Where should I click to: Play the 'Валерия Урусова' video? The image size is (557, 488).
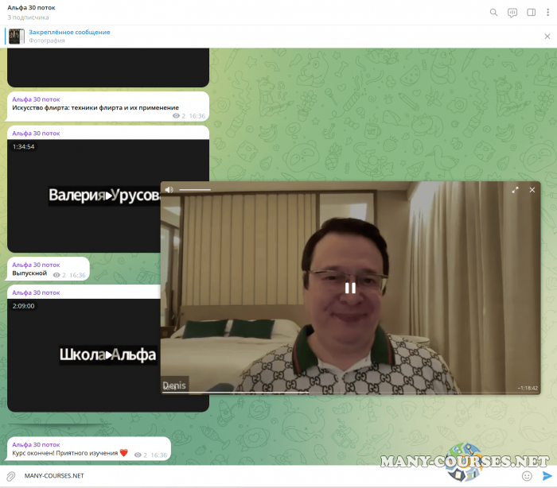pyautogui.click(x=108, y=196)
